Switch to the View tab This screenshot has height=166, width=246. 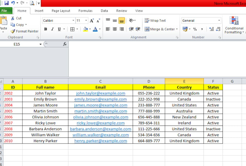point(139,11)
